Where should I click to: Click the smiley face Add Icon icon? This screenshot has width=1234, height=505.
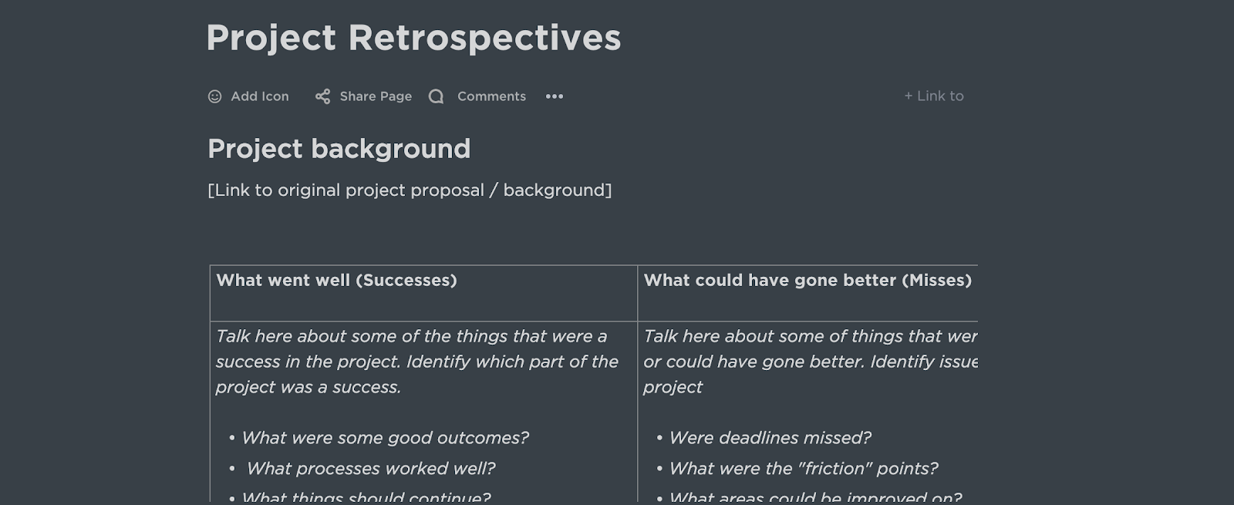[214, 96]
